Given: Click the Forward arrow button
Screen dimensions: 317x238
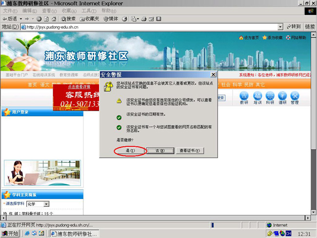Looking at the screenshot, I should coord(27,19).
